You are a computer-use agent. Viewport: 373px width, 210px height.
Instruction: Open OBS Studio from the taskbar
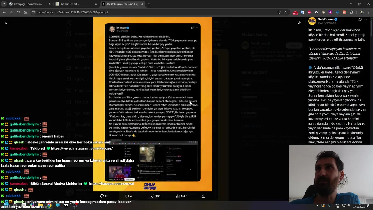75,206
